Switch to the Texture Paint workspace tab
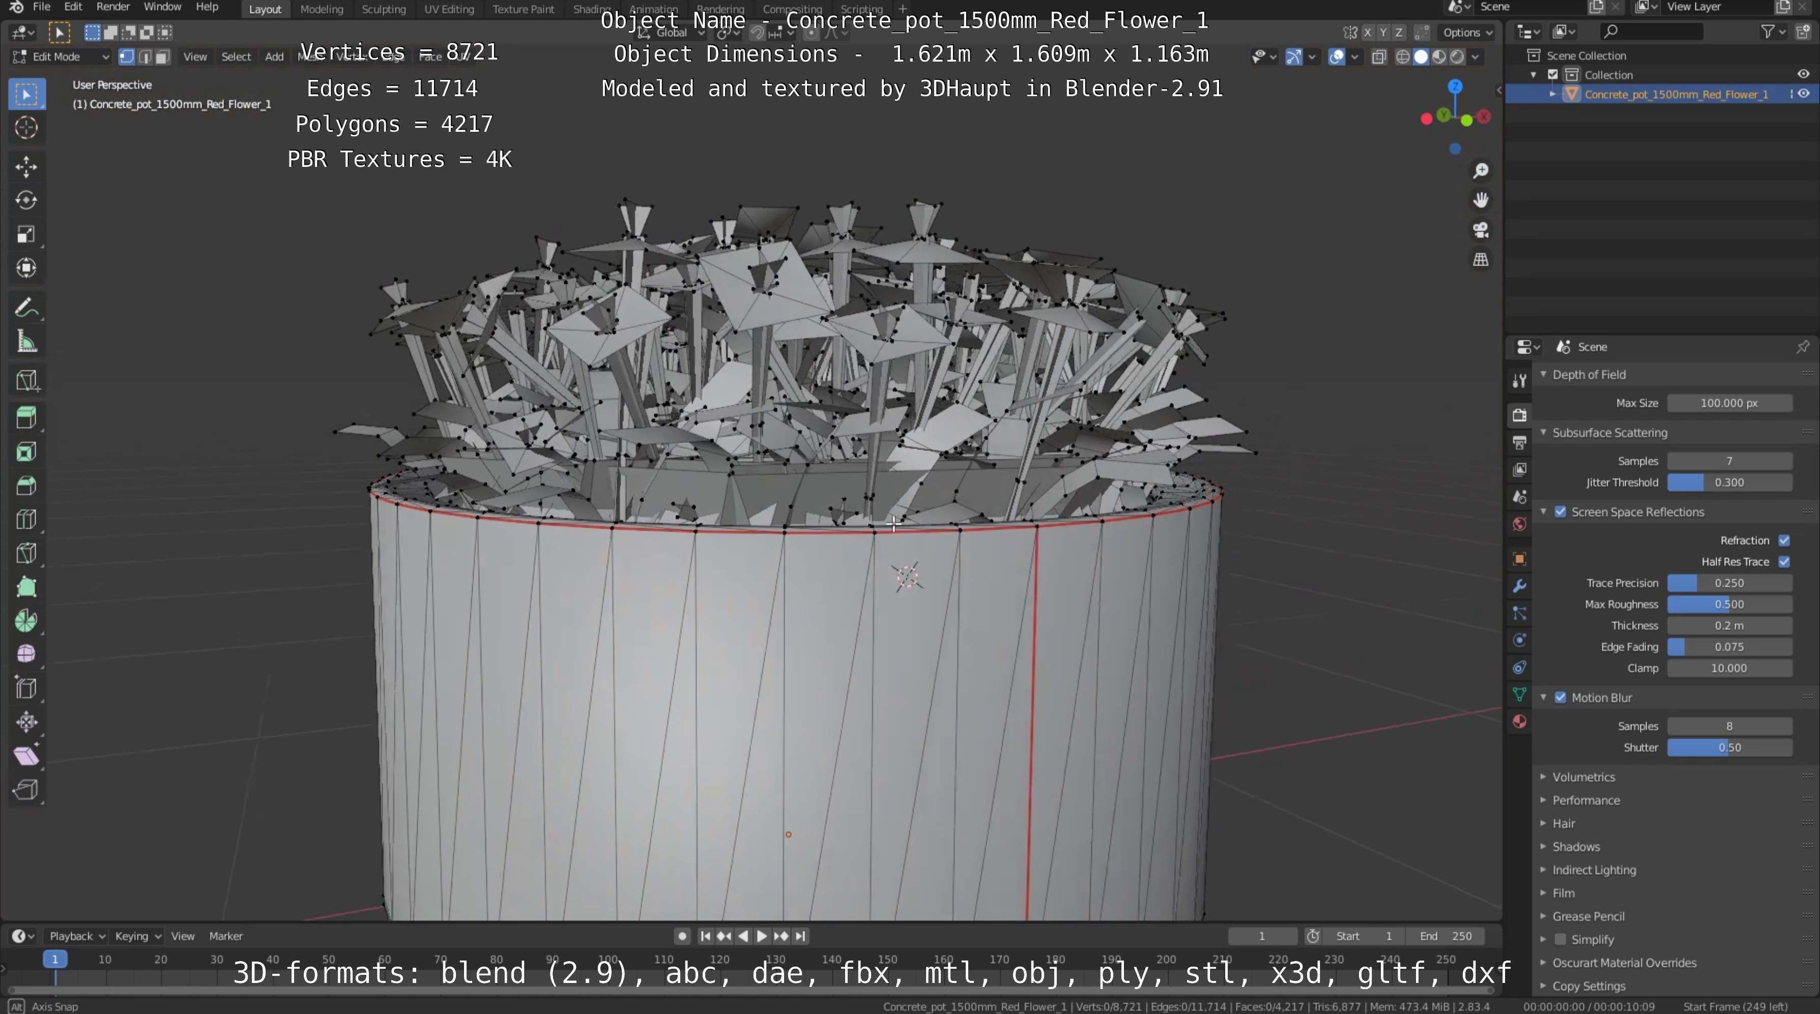This screenshot has height=1014, width=1820. coord(524,9)
